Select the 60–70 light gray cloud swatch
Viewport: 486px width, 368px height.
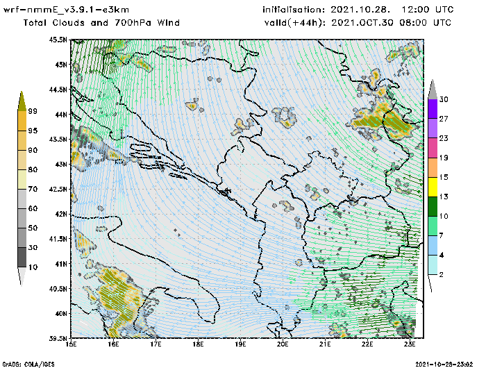[22, 199]
